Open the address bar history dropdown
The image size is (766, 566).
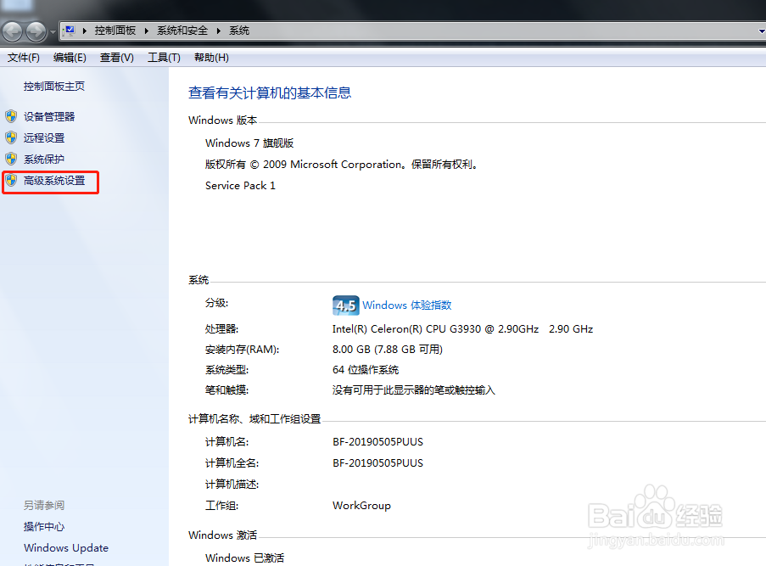click(761, 31)
